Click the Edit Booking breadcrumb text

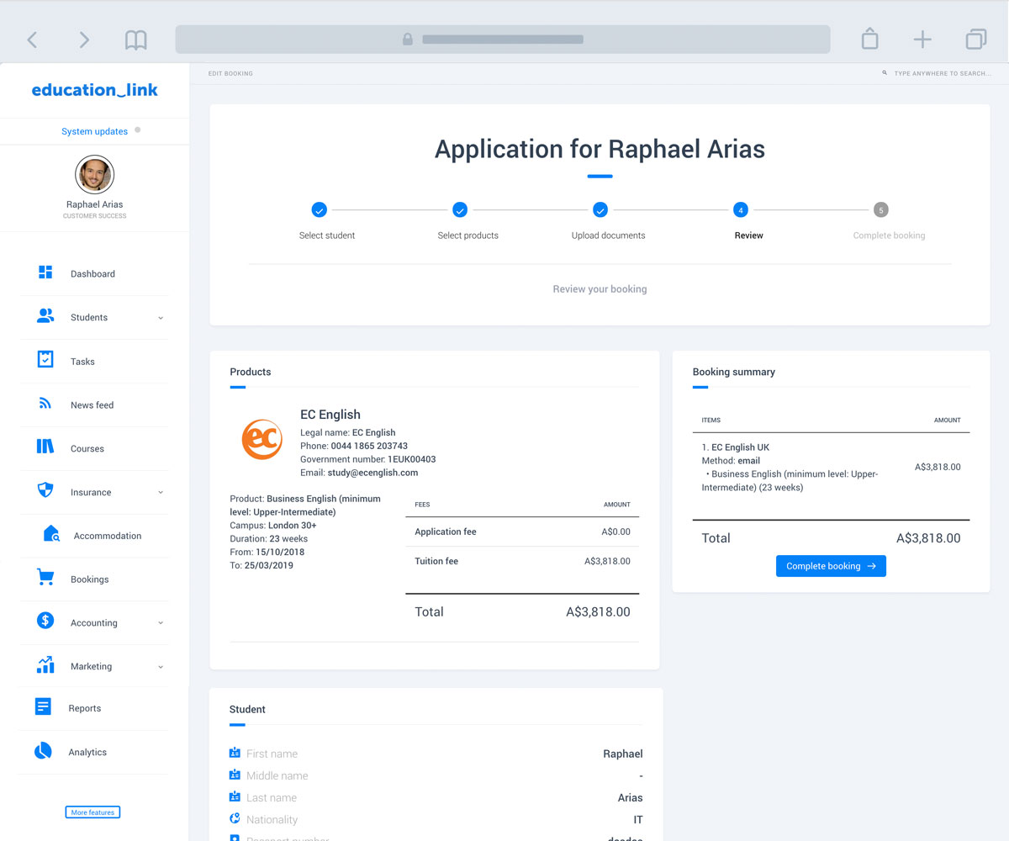coord(230,74)
